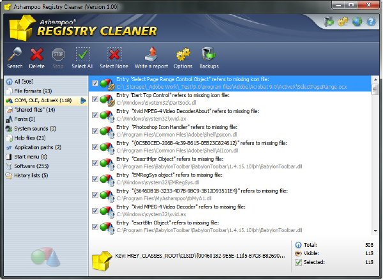Click the eye icon beside Visible

point(298,253)
